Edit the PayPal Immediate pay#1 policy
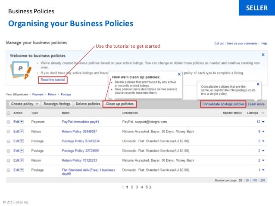The image size is (275, 206). 16,122
